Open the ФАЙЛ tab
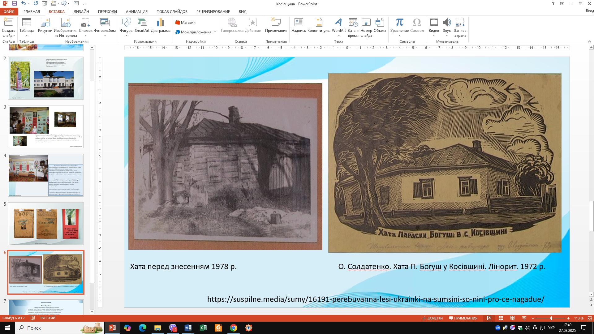The height and width of the screenshot is (334, 594). (9, 11)
